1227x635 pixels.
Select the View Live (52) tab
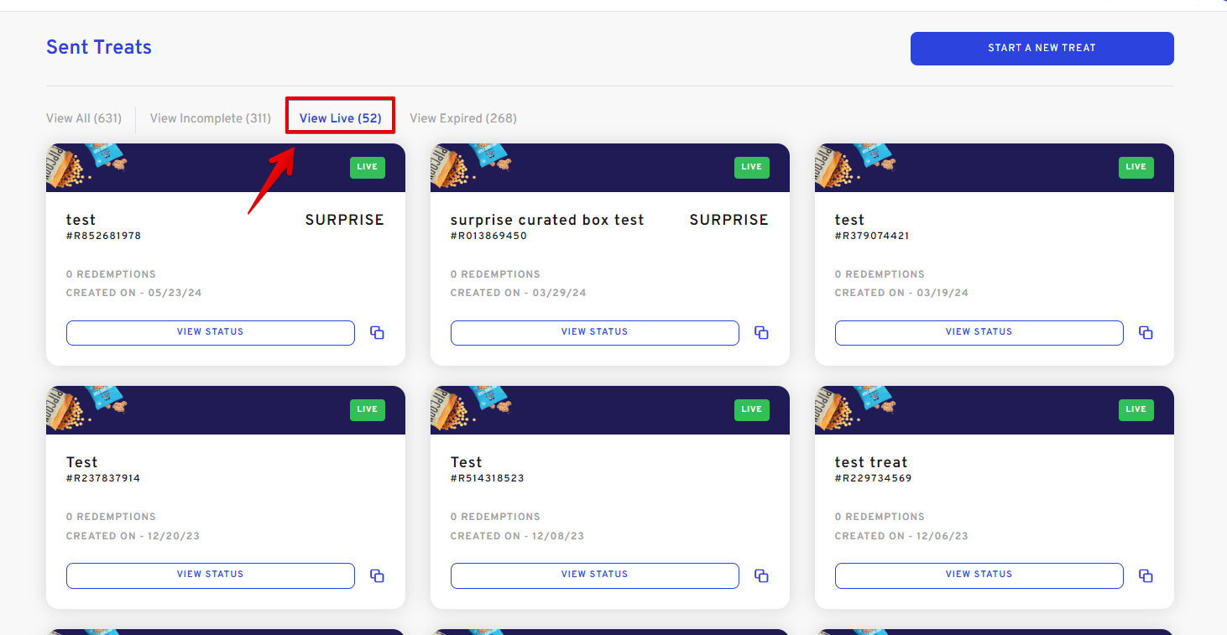[340, 118]
